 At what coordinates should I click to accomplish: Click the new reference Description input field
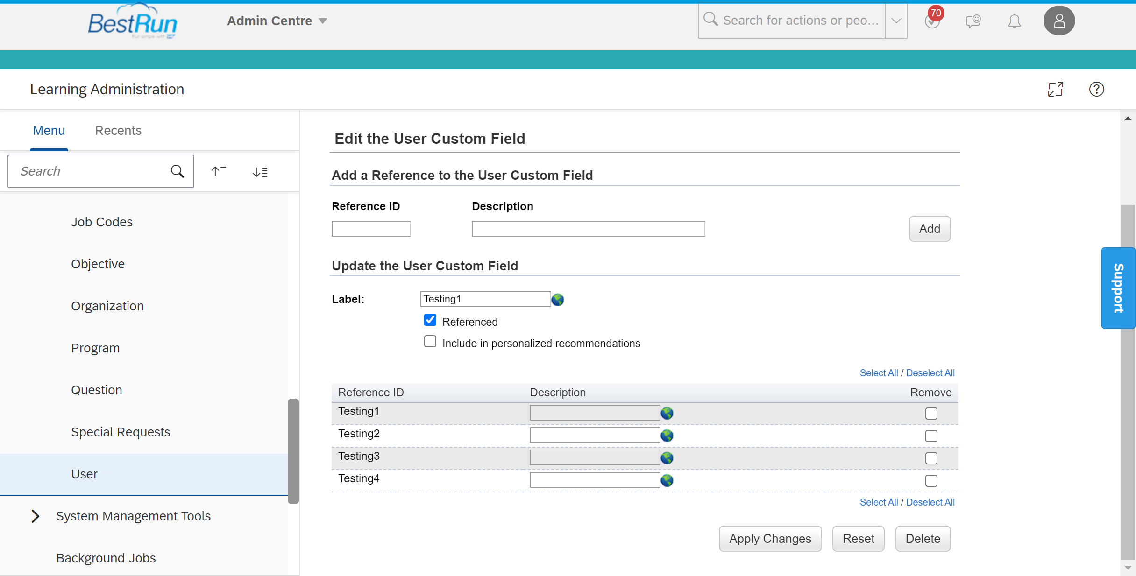(x=589, y=229)
